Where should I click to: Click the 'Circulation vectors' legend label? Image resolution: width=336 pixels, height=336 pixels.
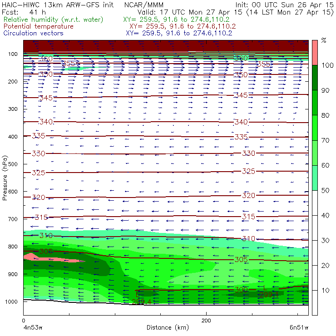click(34, 33)
